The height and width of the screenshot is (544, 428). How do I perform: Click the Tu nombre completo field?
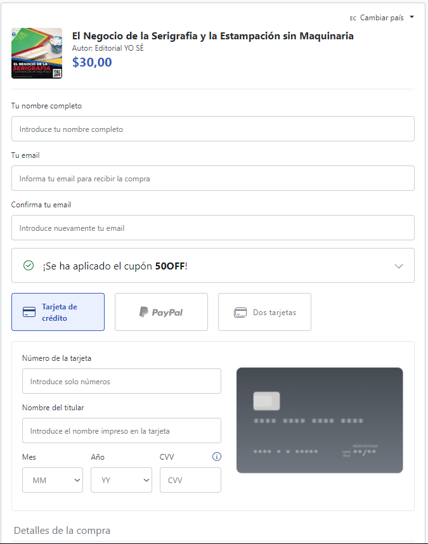pyautogui.click(x=213, y=129)
